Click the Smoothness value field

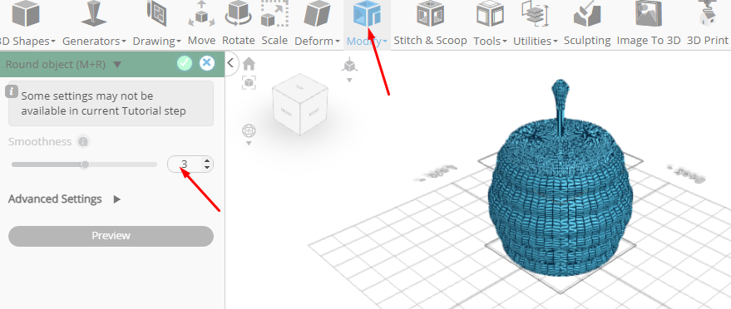(x=185, y=164)
